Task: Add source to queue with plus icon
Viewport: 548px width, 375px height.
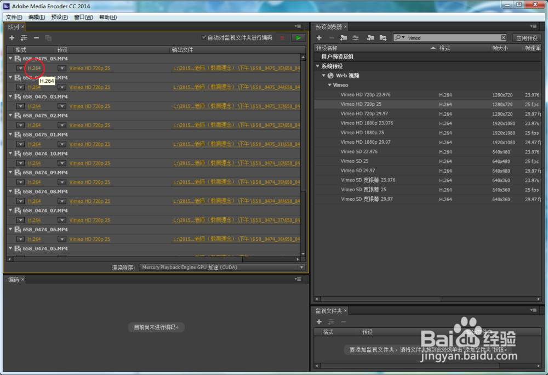Action: coord(12,38)
